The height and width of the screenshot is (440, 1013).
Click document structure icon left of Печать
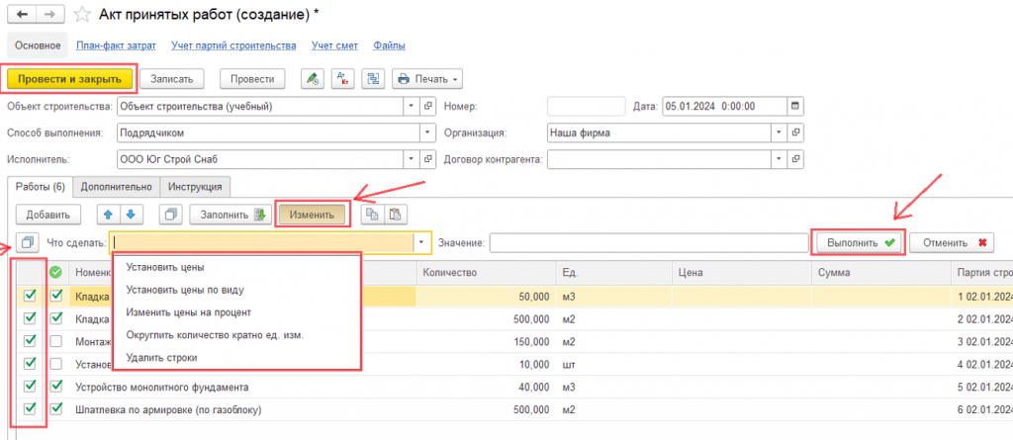372,79
